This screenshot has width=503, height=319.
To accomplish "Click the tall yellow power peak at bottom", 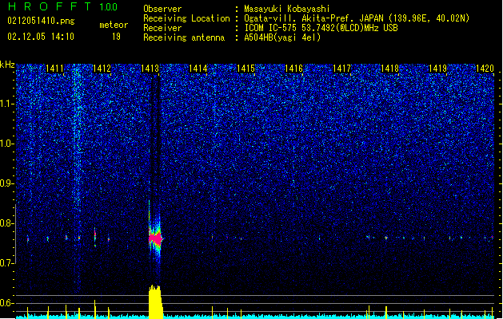I will click(156, 301).
